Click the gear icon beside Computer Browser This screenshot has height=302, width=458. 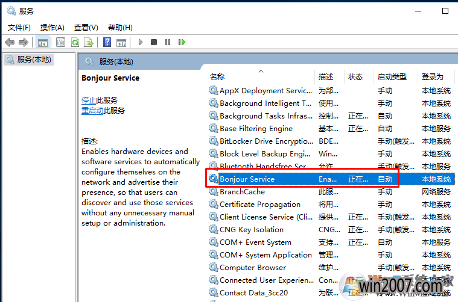(x=214, y=268)
